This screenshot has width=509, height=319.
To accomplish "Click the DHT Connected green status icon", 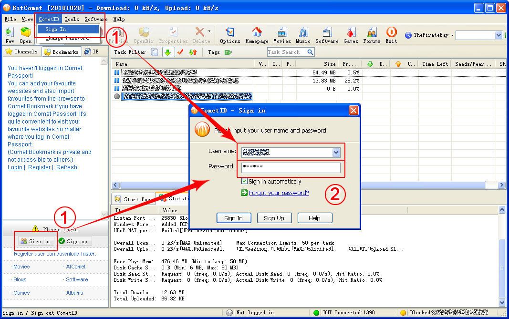I will [x=316, y=313].
